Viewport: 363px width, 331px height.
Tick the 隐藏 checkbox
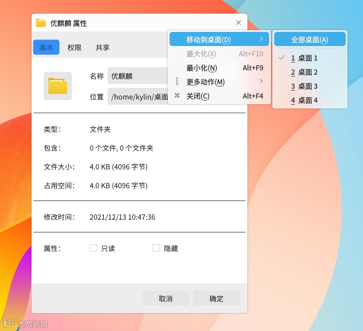[156, 248]
